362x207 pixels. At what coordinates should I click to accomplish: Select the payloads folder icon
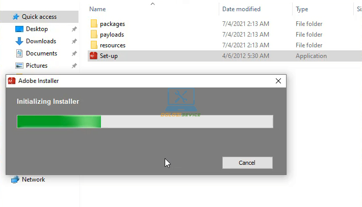[x=94, y=34]
